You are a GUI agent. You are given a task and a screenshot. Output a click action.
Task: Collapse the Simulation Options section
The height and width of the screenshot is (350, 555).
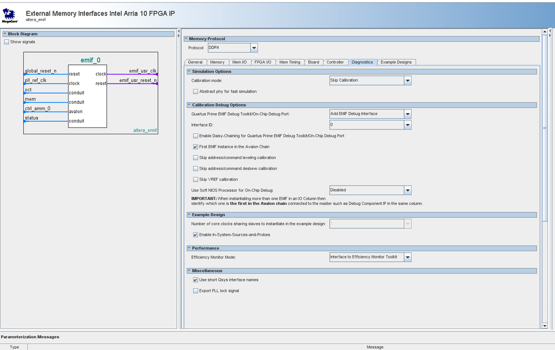click(x=189, y=72)
